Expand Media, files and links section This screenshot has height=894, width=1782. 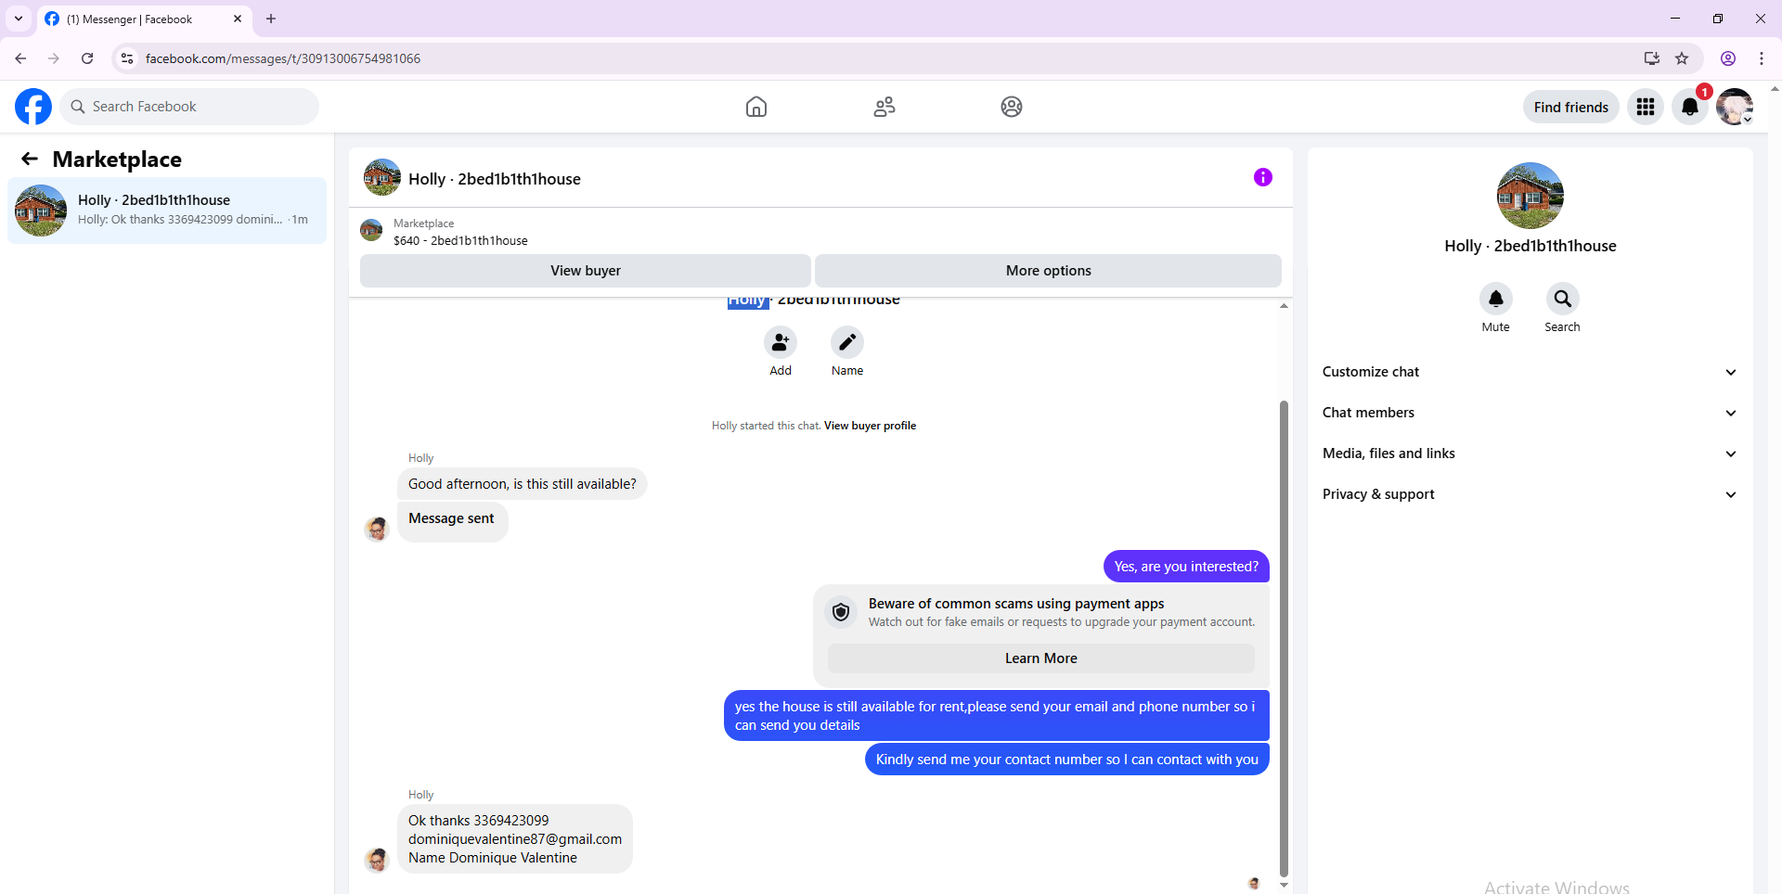tap(1530, 453)
